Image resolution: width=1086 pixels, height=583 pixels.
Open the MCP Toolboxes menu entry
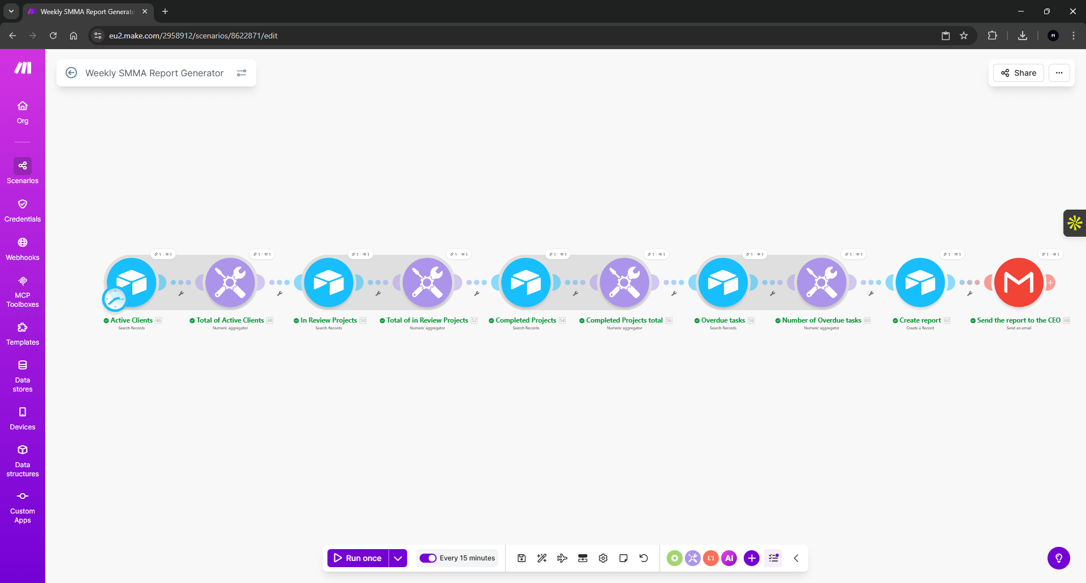[x=22, y=290]
